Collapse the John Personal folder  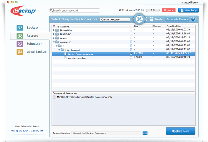59,50
